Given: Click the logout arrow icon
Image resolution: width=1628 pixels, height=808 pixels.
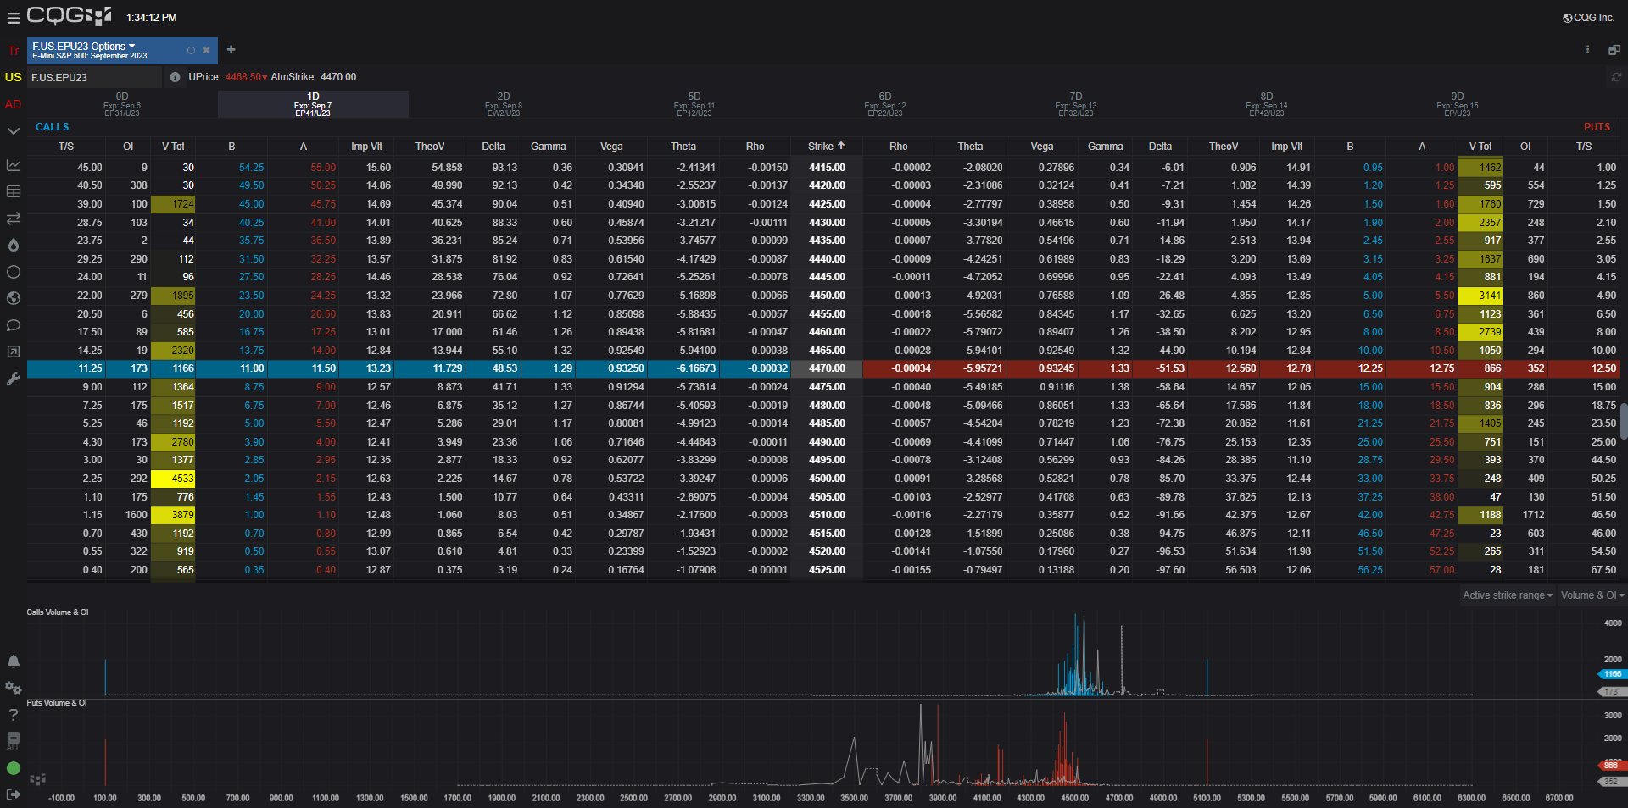Looking at the screenshot, I should [13, 794].
